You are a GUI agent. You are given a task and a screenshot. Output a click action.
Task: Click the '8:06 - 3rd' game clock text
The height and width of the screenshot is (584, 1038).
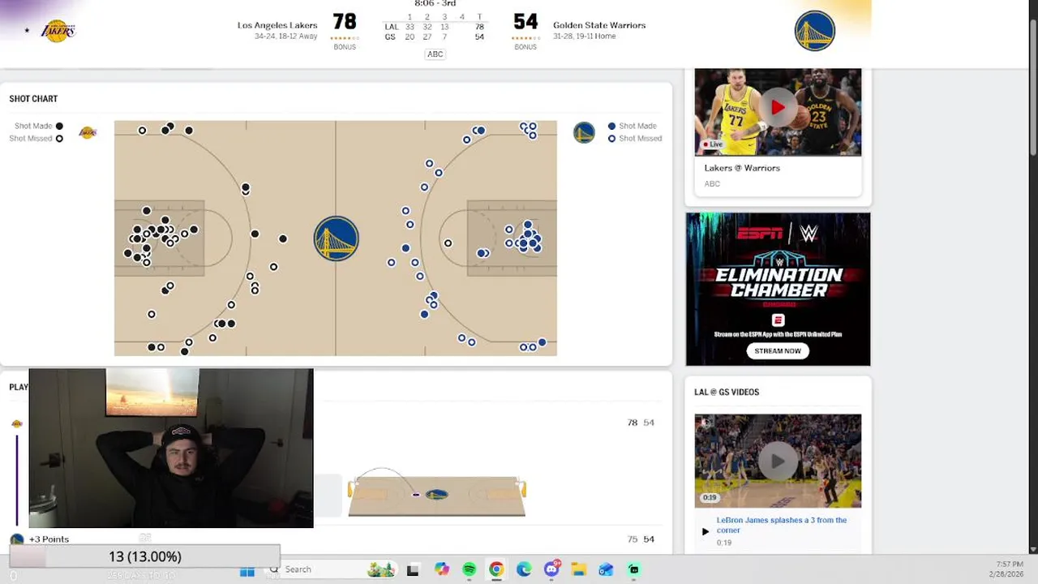[435, 4]
